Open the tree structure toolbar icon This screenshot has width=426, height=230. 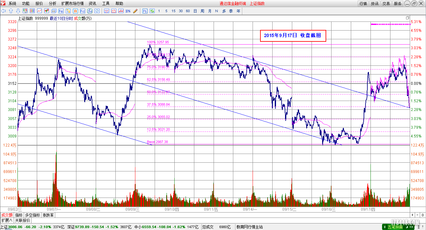(x=68, y=11)
